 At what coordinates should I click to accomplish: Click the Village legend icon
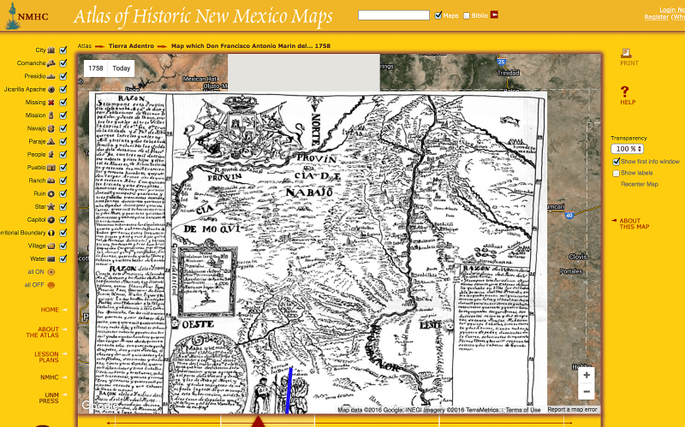[x=51, y=246]
